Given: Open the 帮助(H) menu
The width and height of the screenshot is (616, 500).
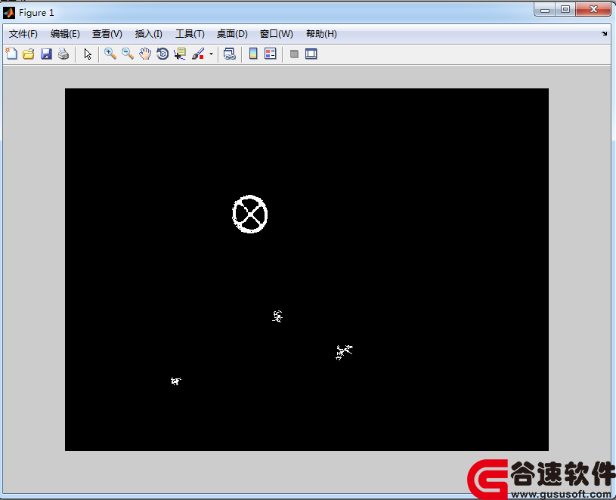Looking at the screenshot, I should [321, 34].
